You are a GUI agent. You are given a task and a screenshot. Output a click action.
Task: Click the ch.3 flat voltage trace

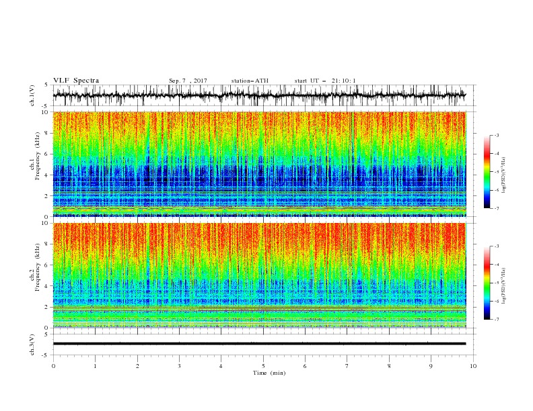pyautogui.click(x=259, y=344)
